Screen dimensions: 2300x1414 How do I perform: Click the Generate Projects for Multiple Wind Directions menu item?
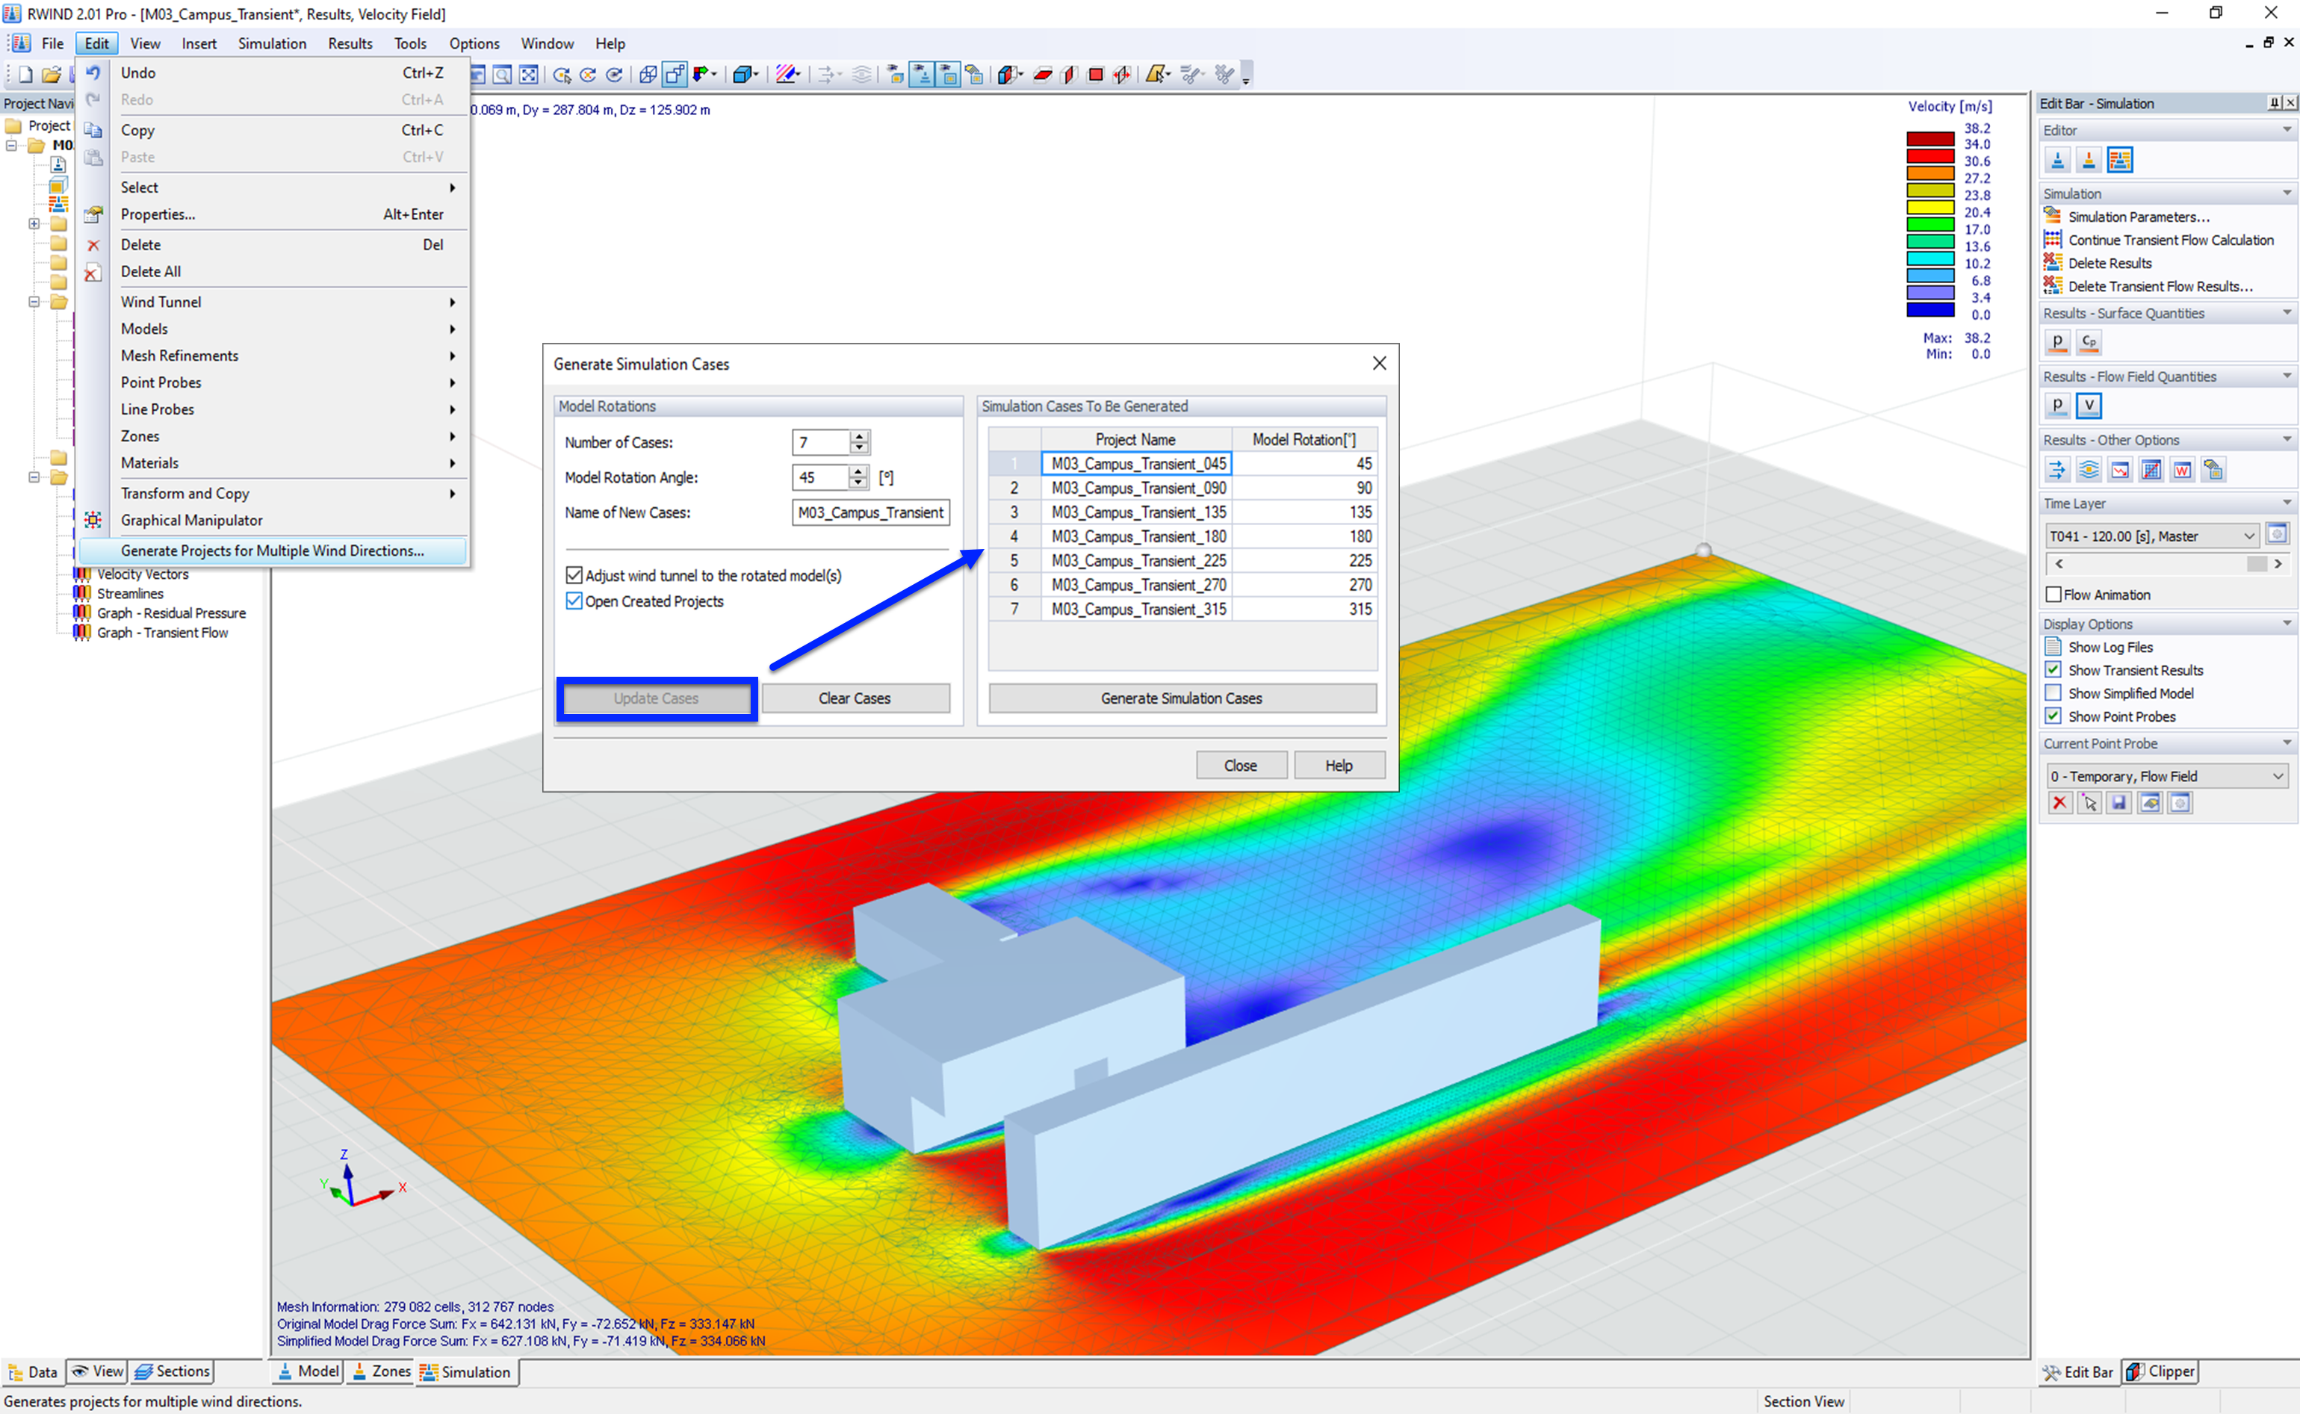tap(270, 551)
